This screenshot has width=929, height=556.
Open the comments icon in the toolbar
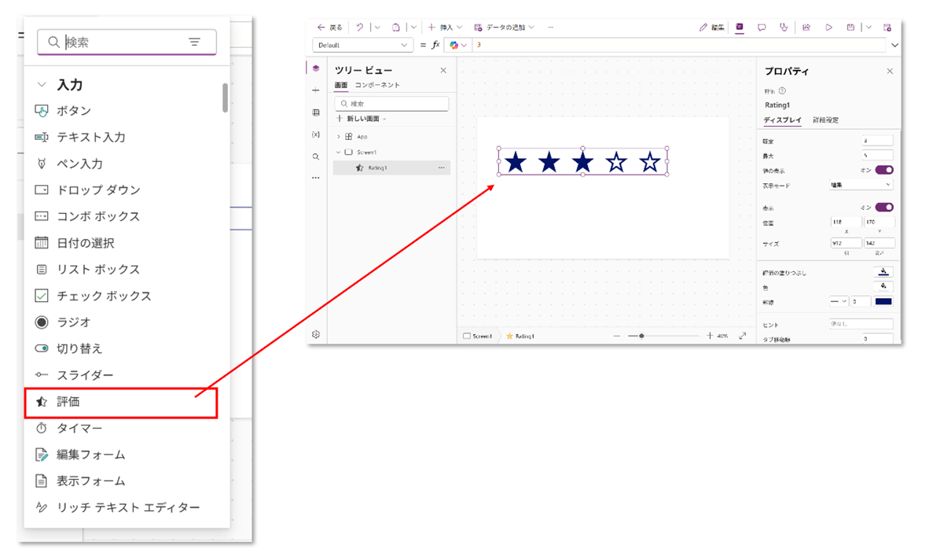coord(762,28)
